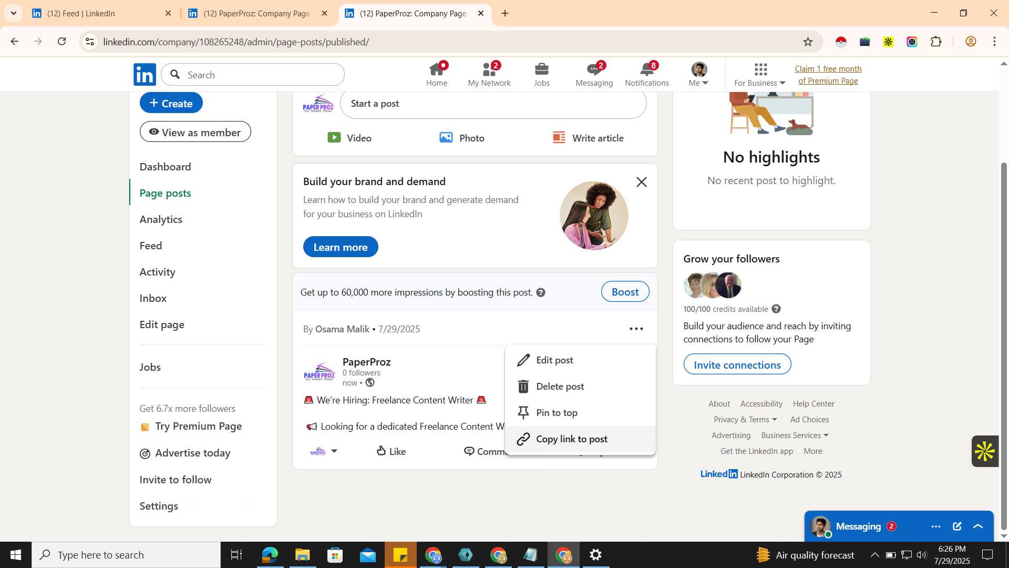Open Settings gear in taskbar
This screenshot has width=1009, height=568.
tap(595, 555)
